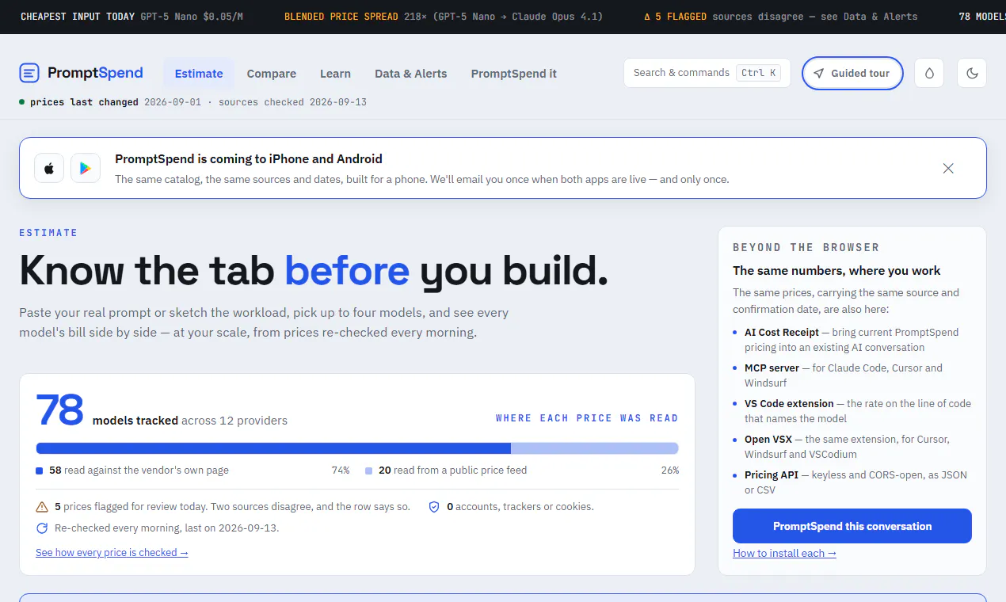The width and height of the screenshot is (1006, 602).
Task: Click the droplet theme accent icon
Action: [x=929, y=73]
